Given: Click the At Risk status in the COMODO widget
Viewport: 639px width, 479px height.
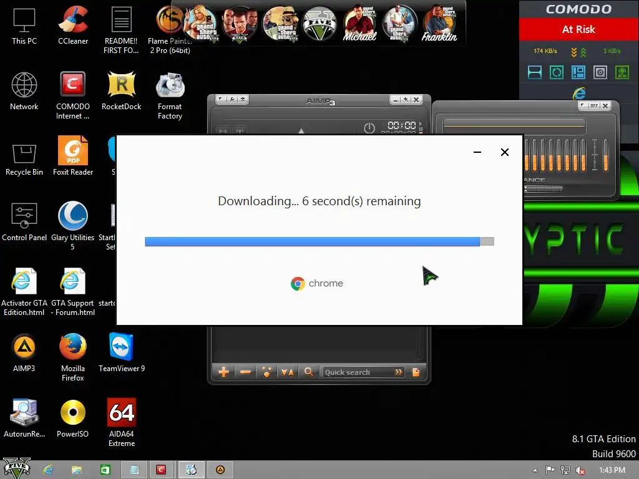Looking at the screenshot, I should pos(578,29).
